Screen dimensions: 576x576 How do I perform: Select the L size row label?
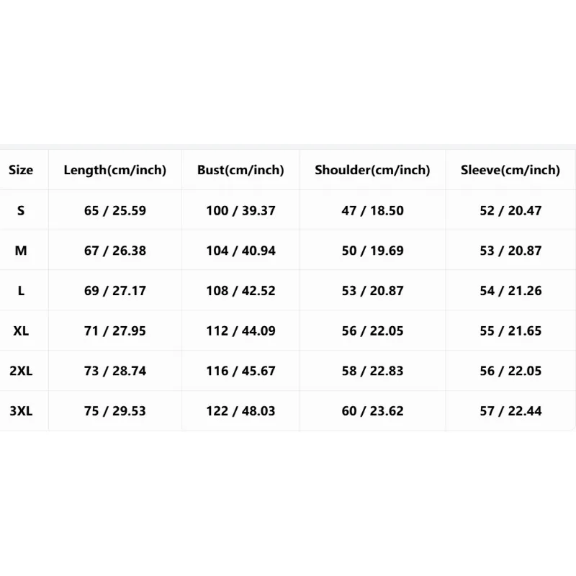(21, 291)
